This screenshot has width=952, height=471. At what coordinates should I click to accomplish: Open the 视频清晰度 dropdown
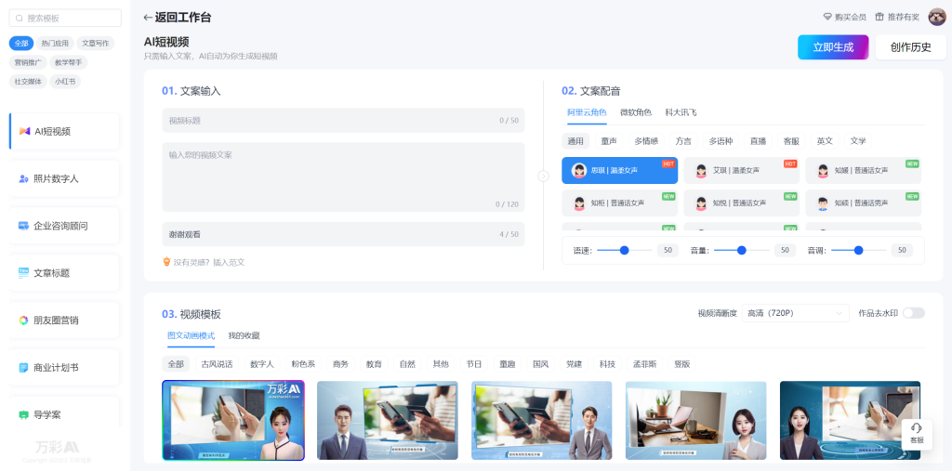click(x=796, y=313)
